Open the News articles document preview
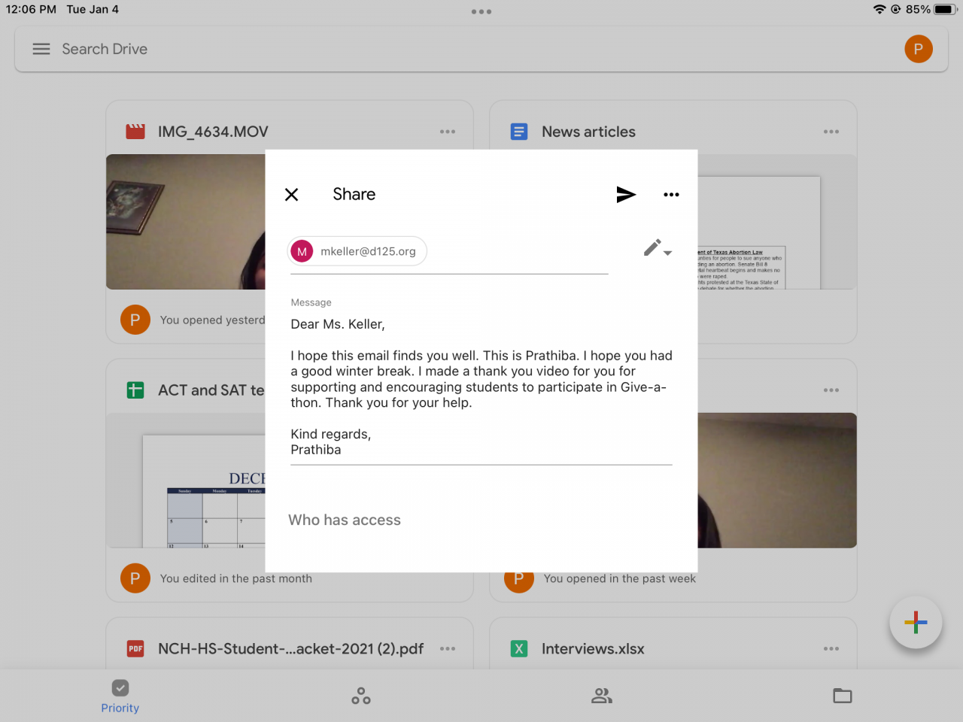 pyautogui.click(x=777, y=222)
